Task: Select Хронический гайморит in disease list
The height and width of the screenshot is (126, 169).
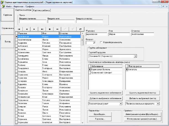Action: pos(98,73)
